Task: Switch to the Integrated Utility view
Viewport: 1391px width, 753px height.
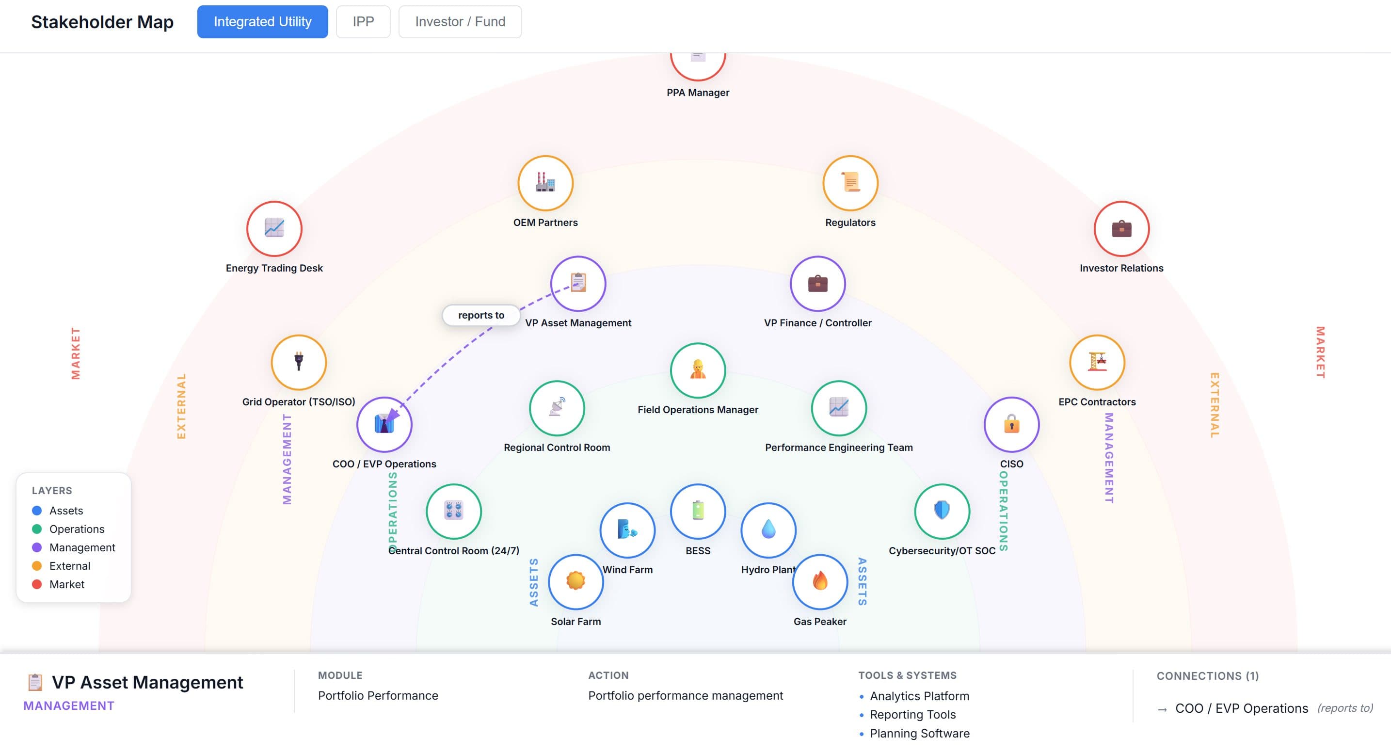Action: coord(262,22)
